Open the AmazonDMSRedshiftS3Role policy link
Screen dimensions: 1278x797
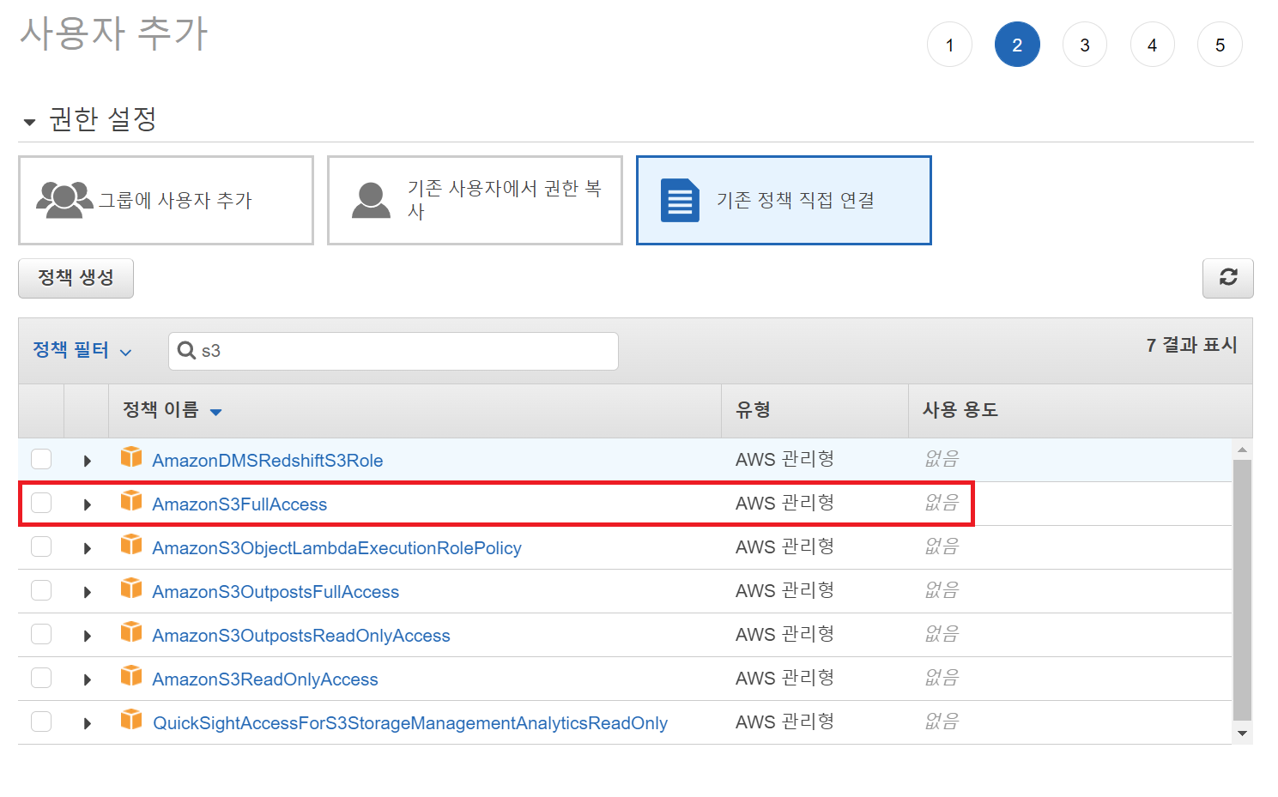pyautogui.click(x=268, y=461)
